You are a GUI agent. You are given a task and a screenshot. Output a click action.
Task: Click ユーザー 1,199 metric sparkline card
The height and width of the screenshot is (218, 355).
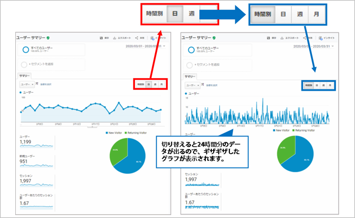(x=36, y=142)
